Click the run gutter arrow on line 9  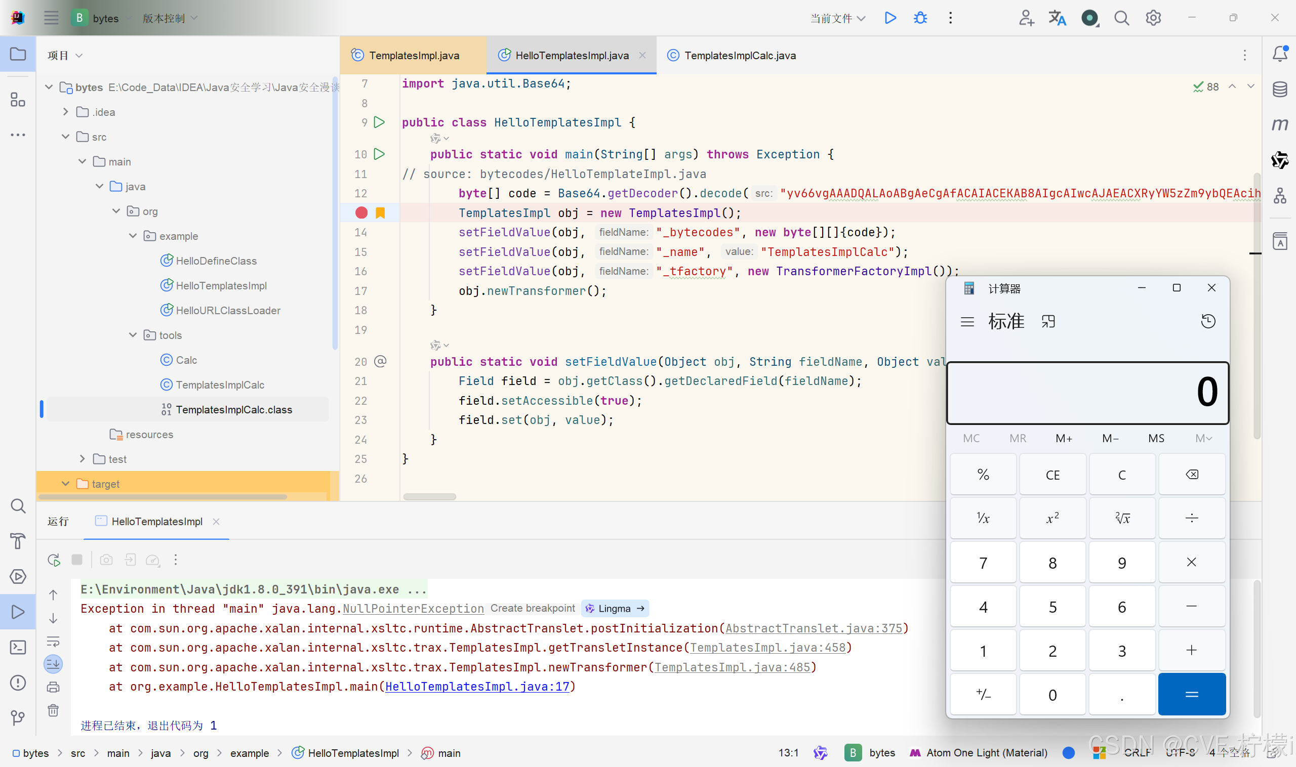[379, 122]
